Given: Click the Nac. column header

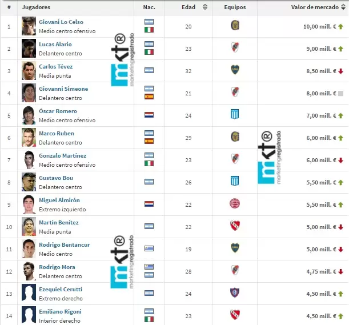Looking at the screenshot, I should [x=149, y=7].
